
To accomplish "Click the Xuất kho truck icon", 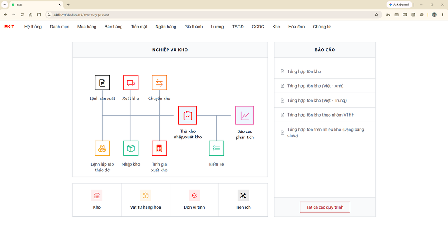I will coord(131,83).
